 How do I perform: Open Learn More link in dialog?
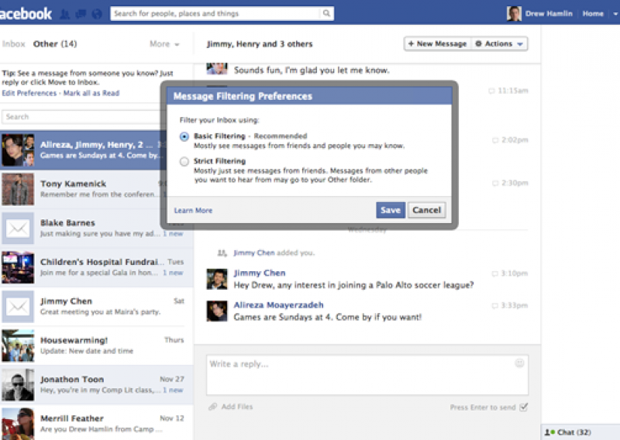coord(193,210)
